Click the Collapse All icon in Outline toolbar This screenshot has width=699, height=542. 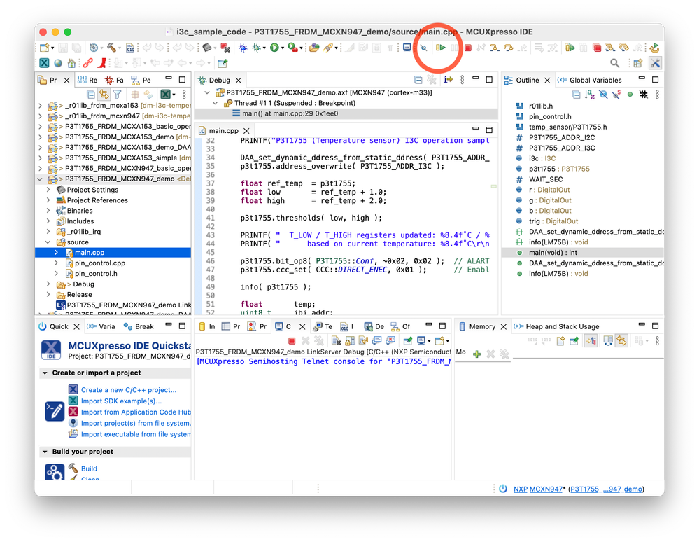[576, 95]
